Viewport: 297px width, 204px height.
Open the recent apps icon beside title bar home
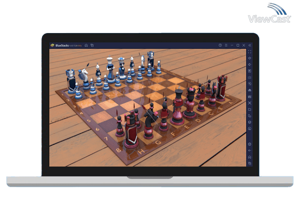[x=92, y=45]
